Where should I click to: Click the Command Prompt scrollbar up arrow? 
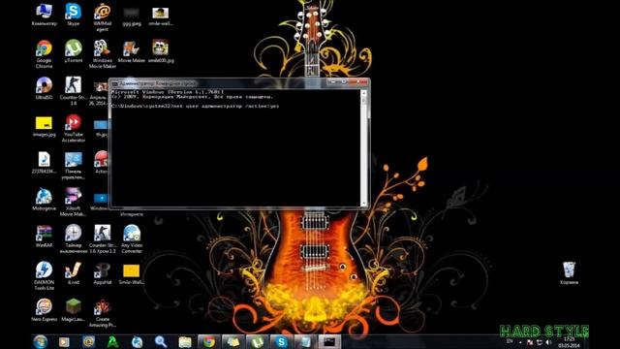click(364, 93)
